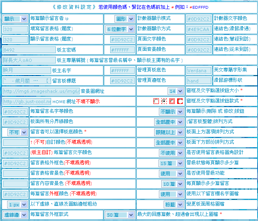
Task: Choose the solid red button style radio
Action: point(180,101)
